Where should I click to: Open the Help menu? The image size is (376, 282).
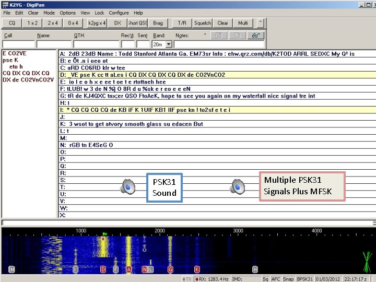tap(138, 13)
